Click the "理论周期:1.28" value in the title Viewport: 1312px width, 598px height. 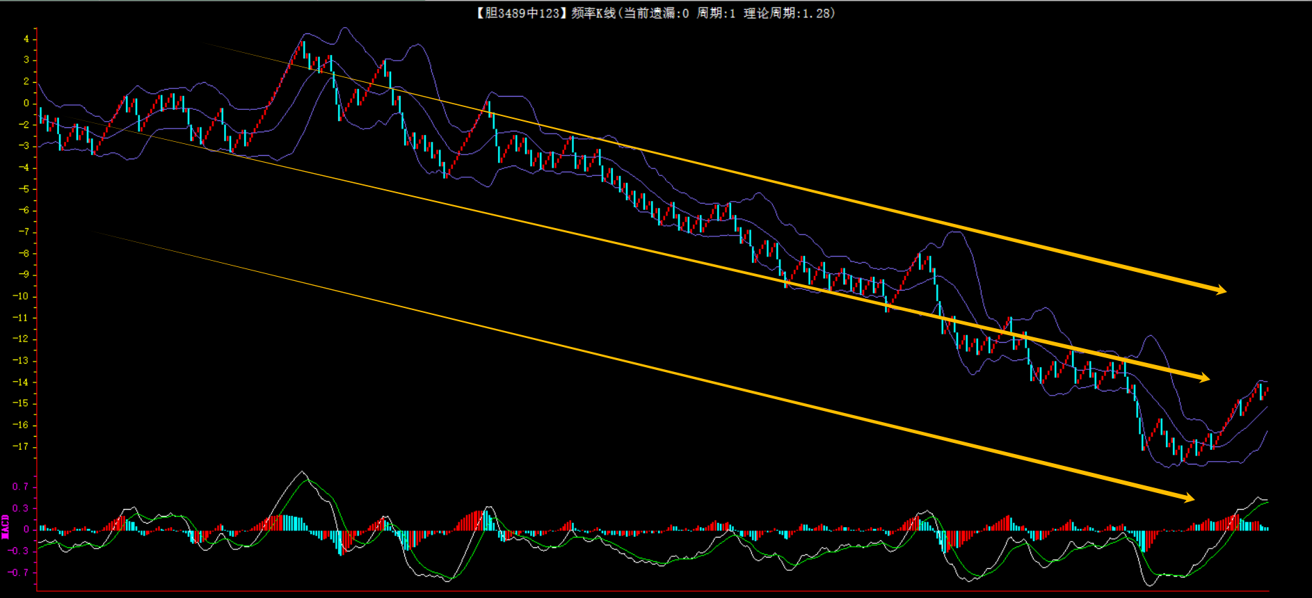[789, 13]
